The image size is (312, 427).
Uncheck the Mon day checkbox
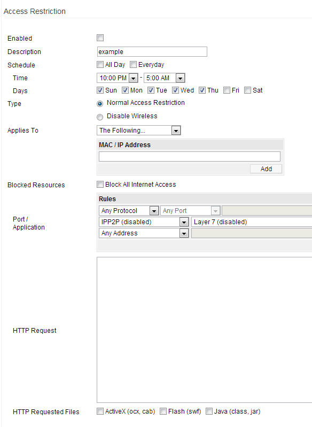(x=126, y=90)
